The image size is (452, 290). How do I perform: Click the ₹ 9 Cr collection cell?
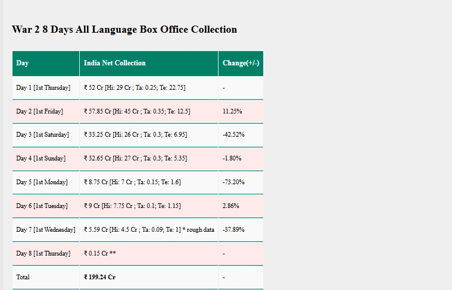point(132,206)
